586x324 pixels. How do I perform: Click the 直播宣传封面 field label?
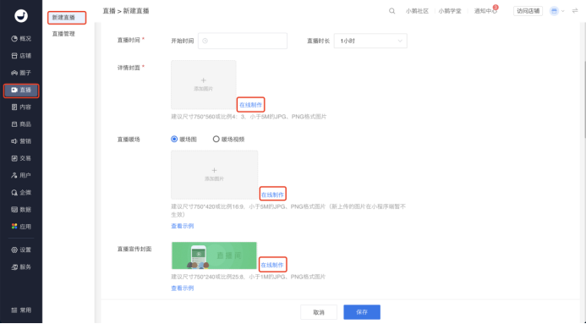[x=134, y=250]
